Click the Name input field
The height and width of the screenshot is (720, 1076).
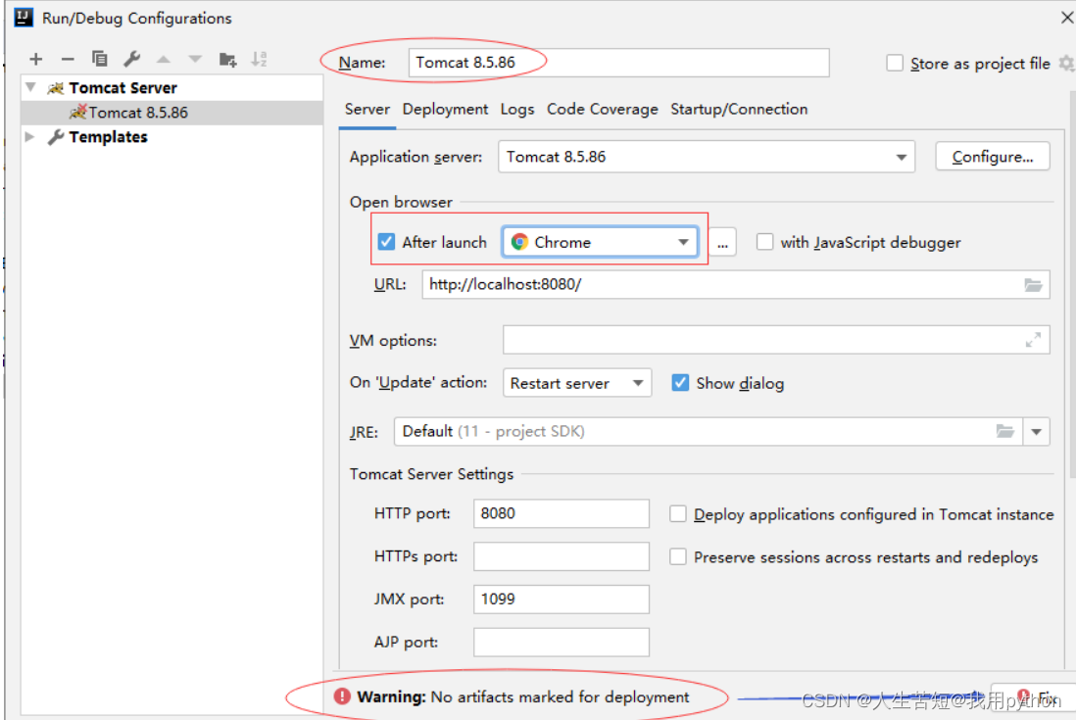(618, 63)
